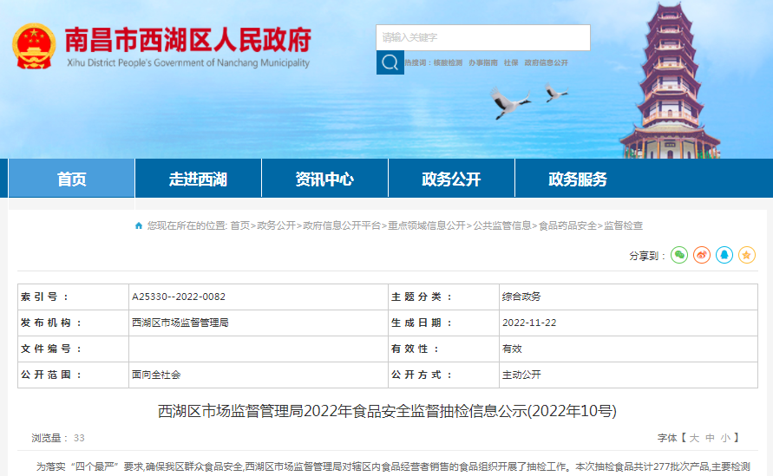Open 政府信息公开平台 breadcrumb link
773x476 pixels.
tap(342, 225)
